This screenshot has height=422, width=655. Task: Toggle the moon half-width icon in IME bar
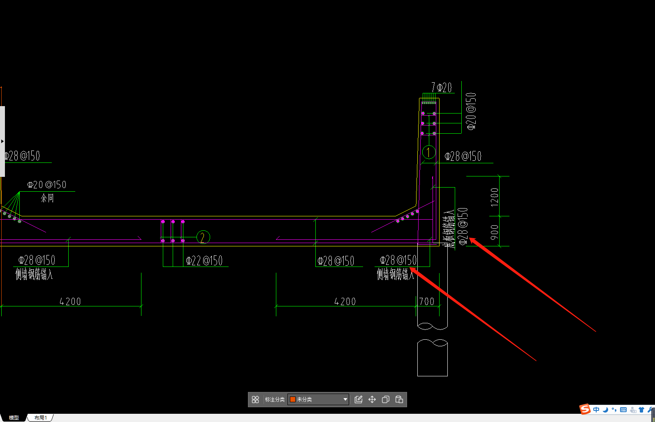click(x=606, y=410)
